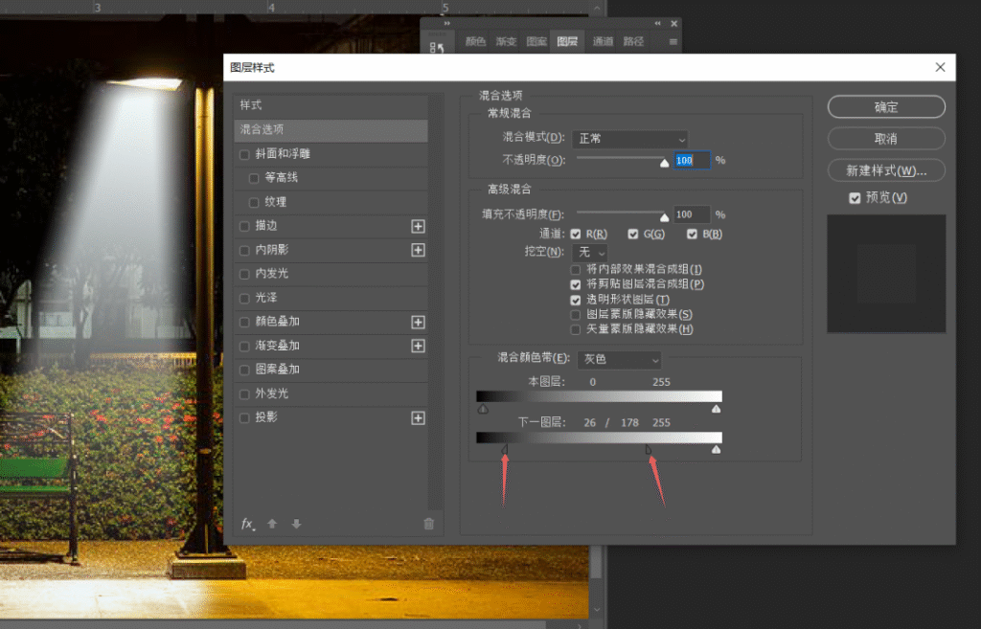Toggle the R(R) channel checkbox
Image resolution: width=981 pixels, height=629 pixels.
pyautogui.click(x=576, y=234)
